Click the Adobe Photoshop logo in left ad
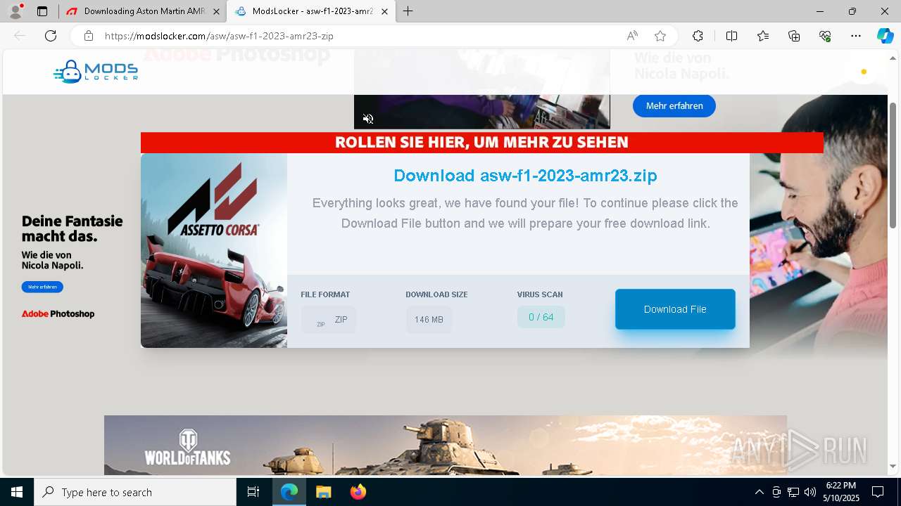 pos(58,314)
